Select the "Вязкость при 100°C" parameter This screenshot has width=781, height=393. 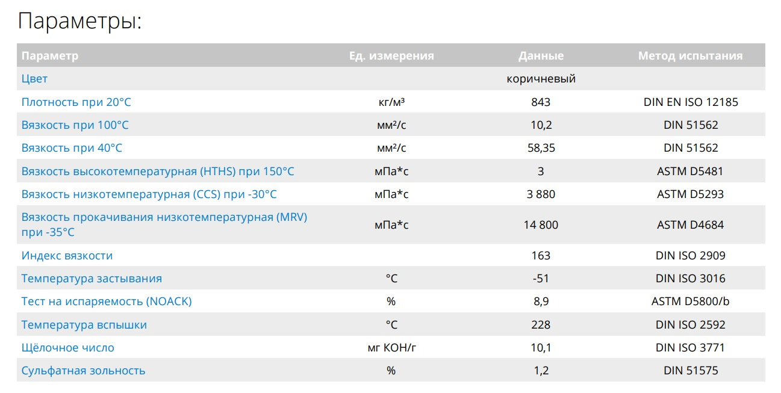click(x=75, y=125)
